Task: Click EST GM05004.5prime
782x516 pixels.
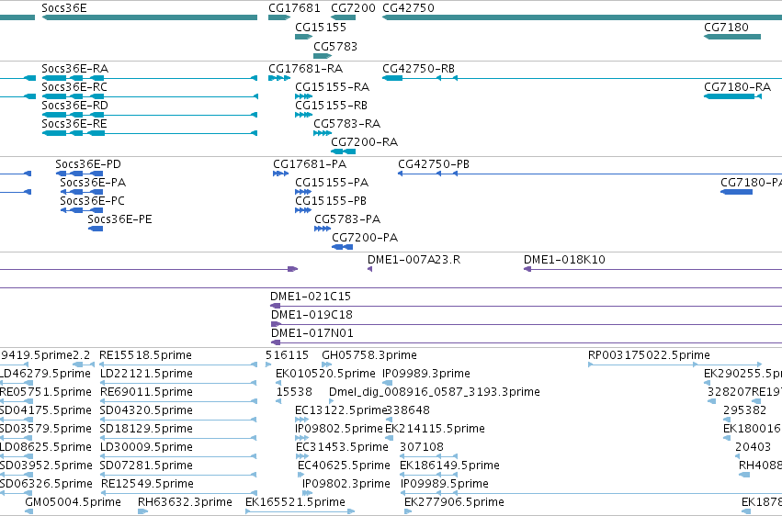Action: (28, 511)
